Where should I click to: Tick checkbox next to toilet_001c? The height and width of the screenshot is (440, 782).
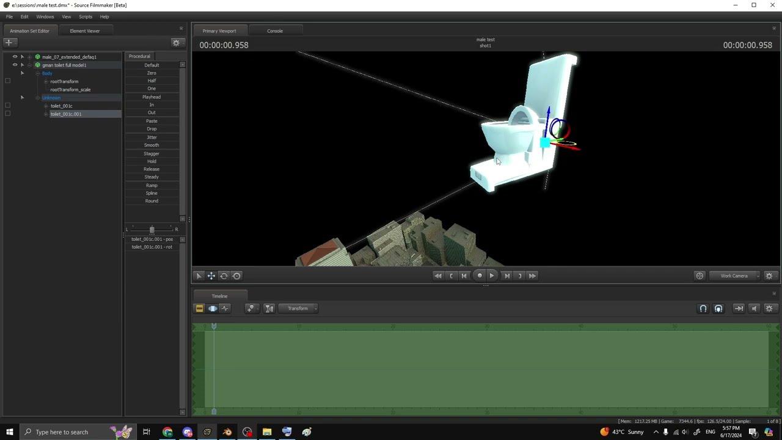point(7,106)
